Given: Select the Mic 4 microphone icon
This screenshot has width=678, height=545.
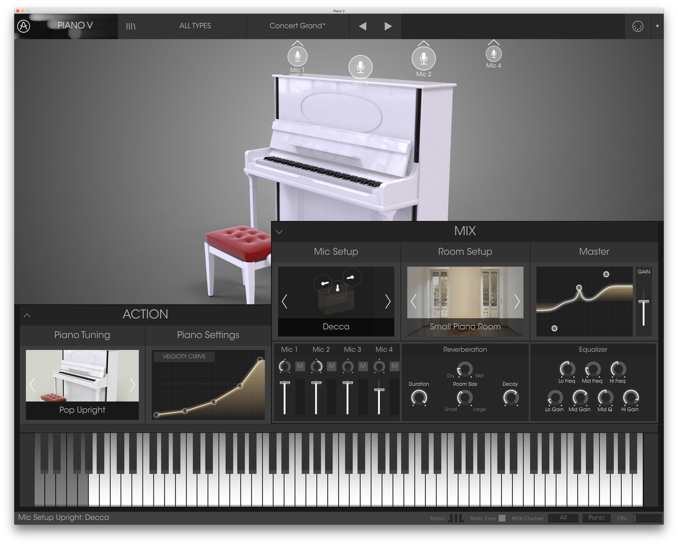Looking at the screenshot, I should [x=493, y=54].
